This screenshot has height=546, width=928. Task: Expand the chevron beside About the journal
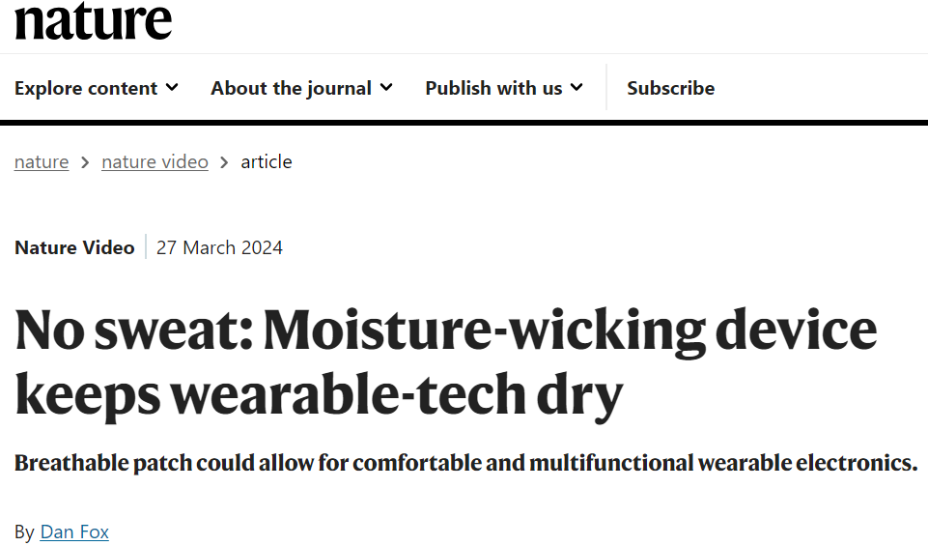point(386,88)
